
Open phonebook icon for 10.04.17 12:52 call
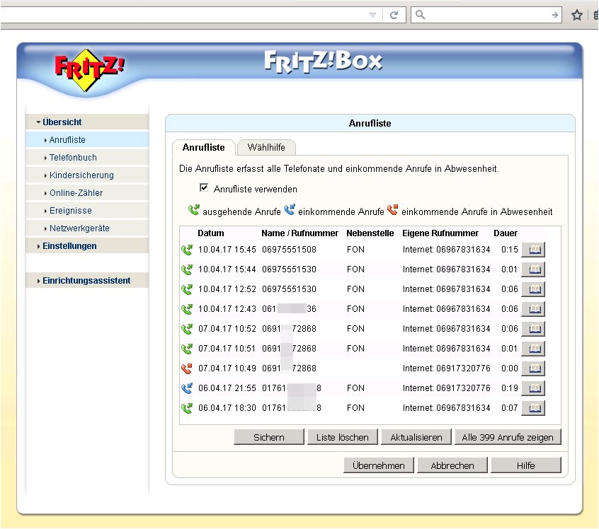point(533,289)
